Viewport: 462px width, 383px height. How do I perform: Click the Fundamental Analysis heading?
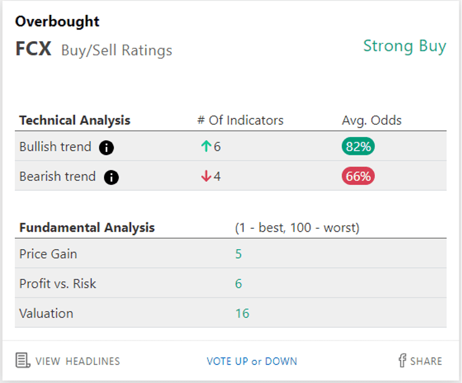[87, 228]
